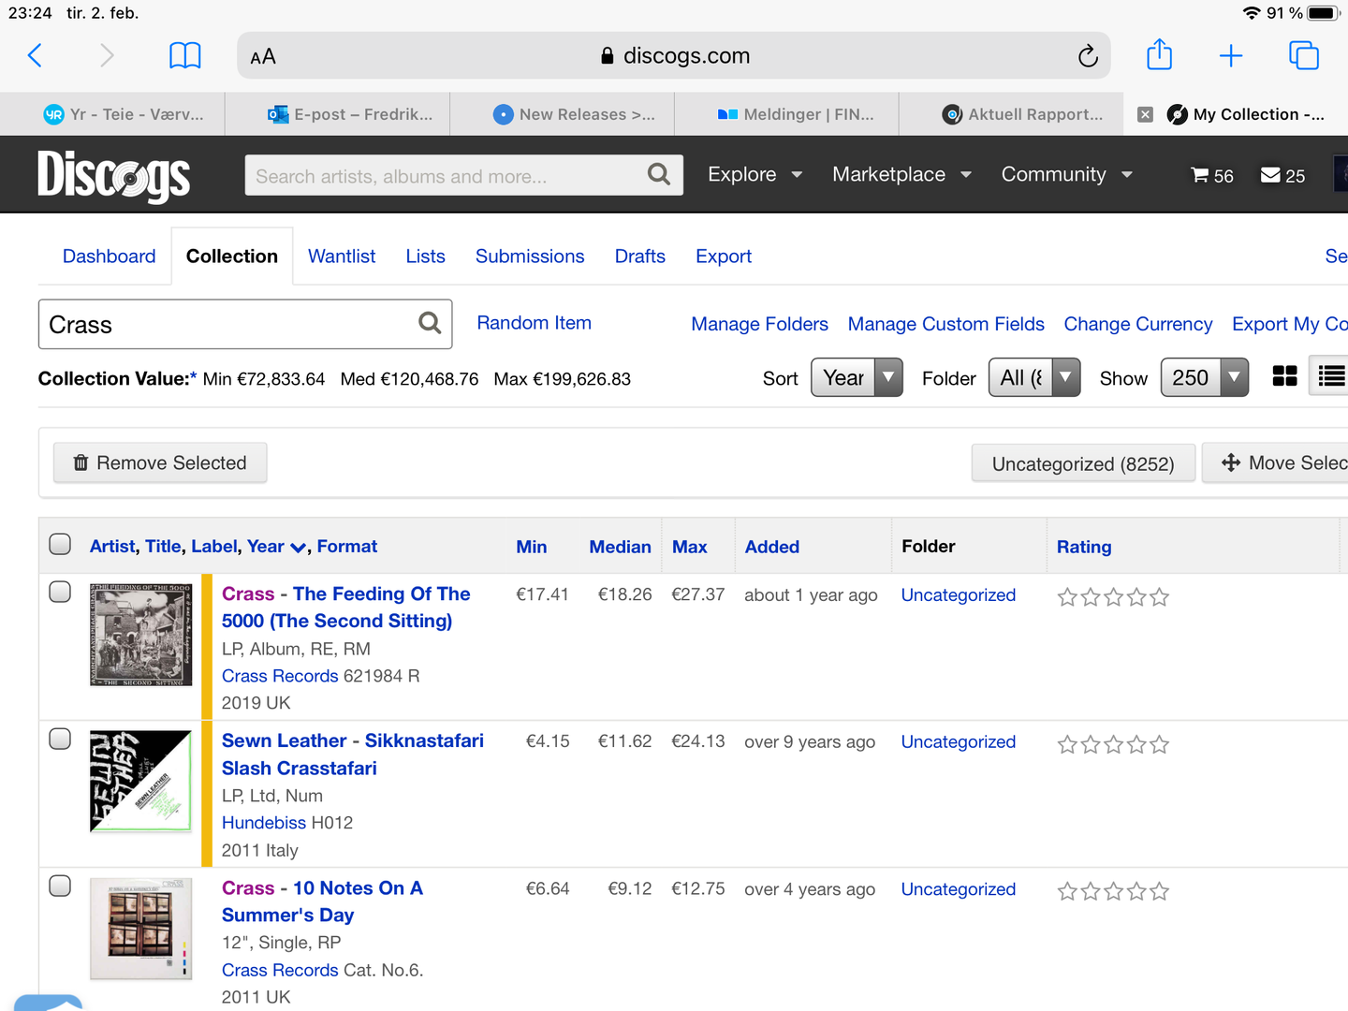
Task: Open Uncategorized folder link for Sewn Leather
Action: [959, 741]
